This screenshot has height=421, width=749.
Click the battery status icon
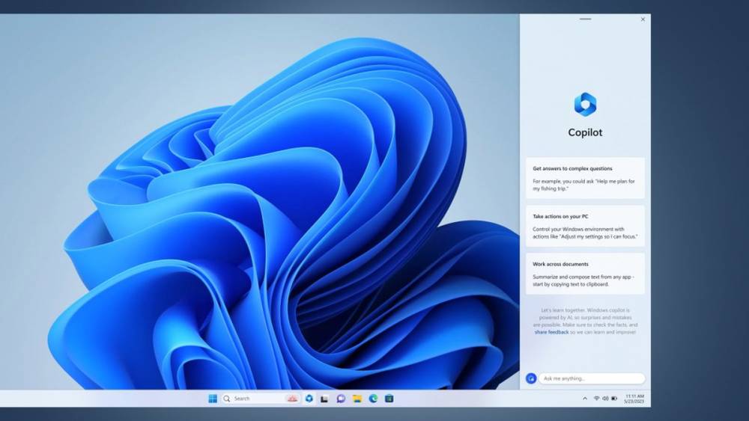(614, 399)
